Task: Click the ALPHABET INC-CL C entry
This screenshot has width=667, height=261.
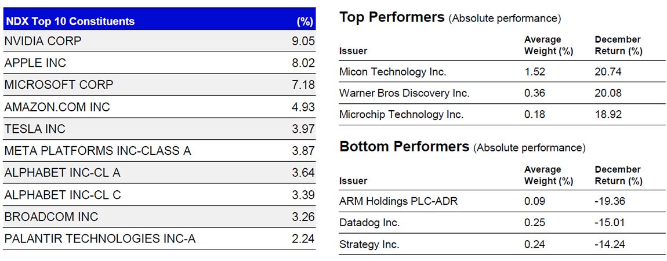Action: pyautogui.click(x=62, y=195)
